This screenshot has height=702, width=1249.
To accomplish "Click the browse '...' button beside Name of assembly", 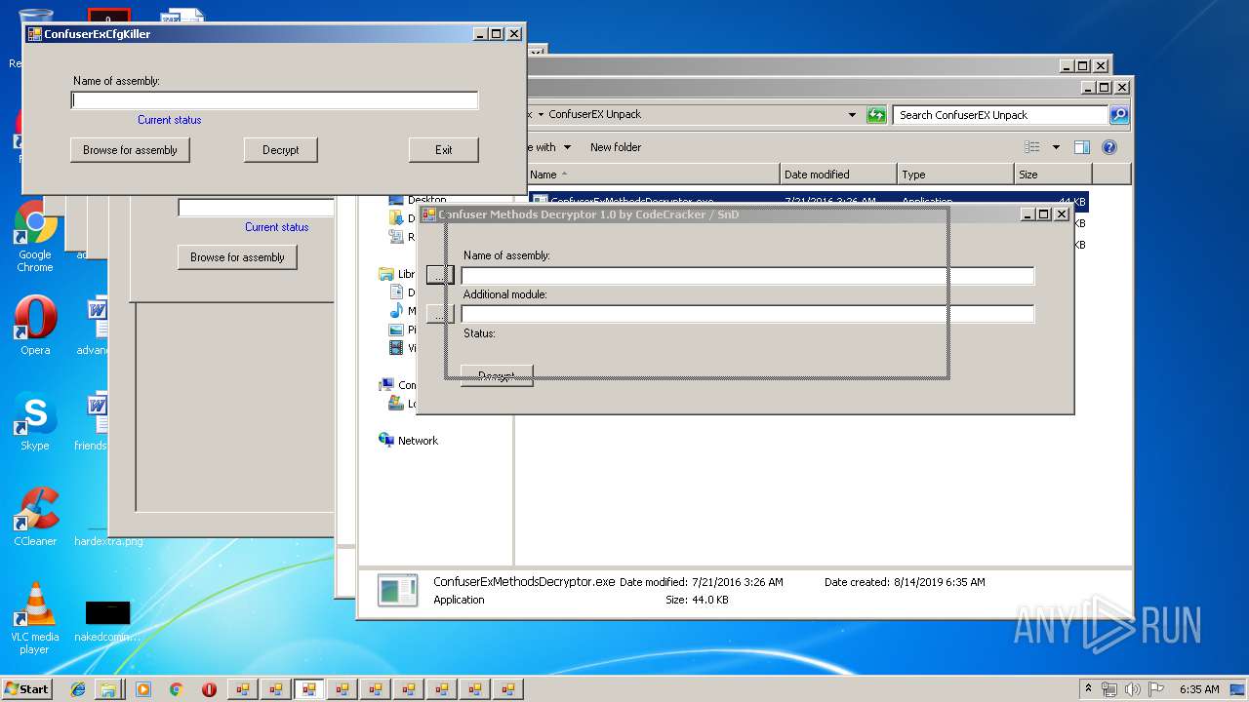I will coord(440,276).
